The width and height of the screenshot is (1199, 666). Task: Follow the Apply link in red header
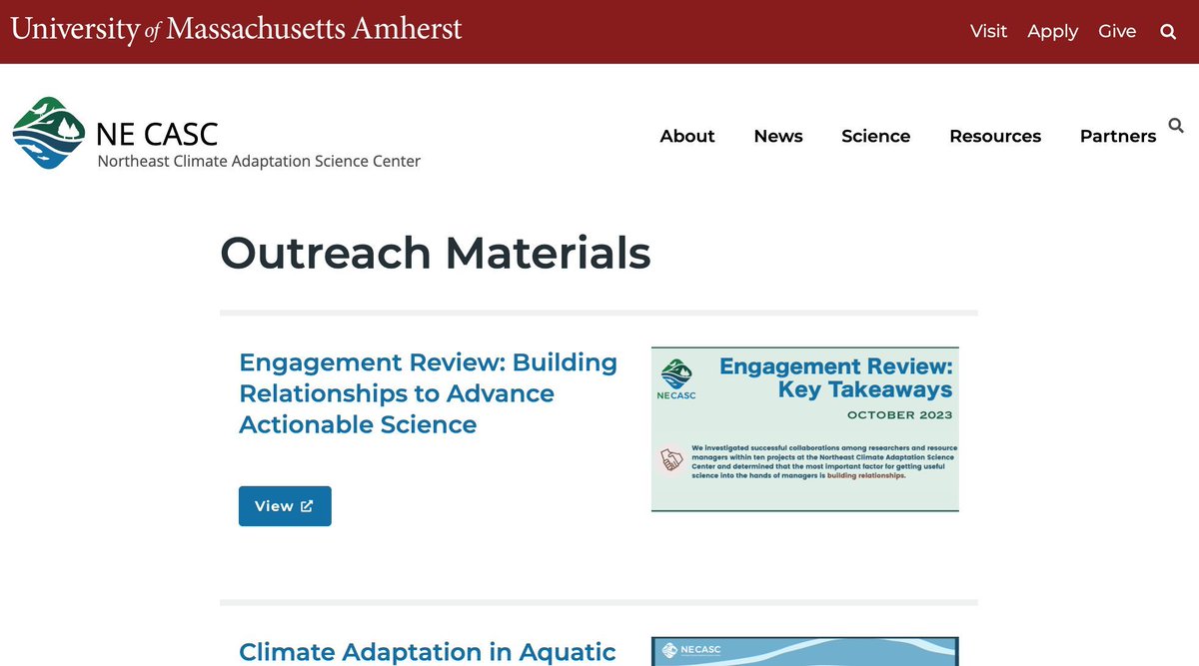click(1053, 31)
